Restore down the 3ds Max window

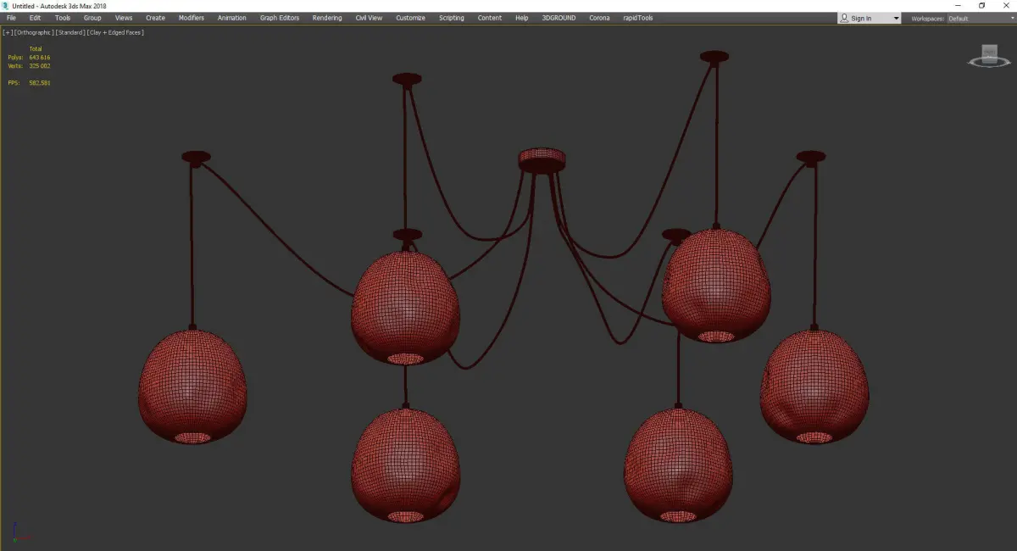tap(981, 5)
